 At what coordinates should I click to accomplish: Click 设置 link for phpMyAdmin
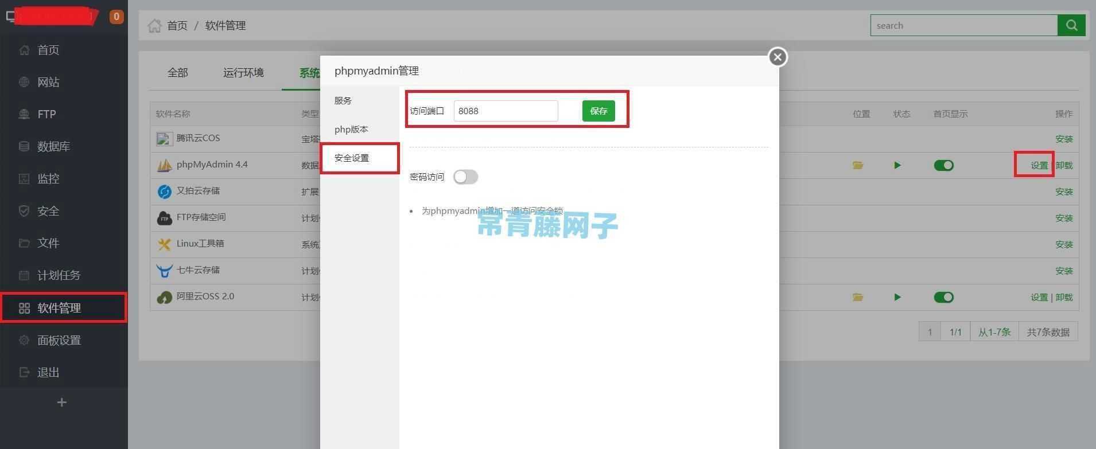pyautogui.click(x=1039, y=165)
